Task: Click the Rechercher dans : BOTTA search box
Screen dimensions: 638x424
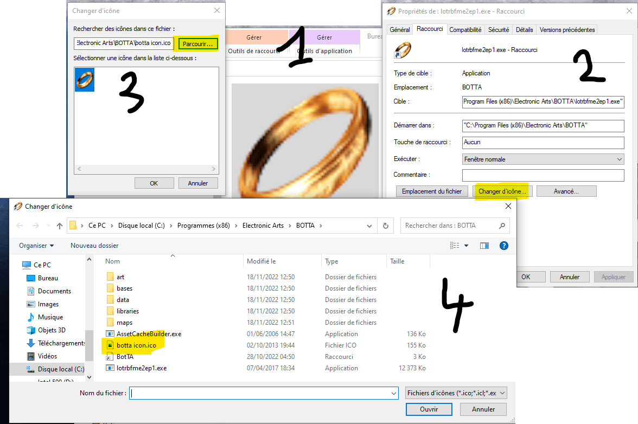Action: 455,226
